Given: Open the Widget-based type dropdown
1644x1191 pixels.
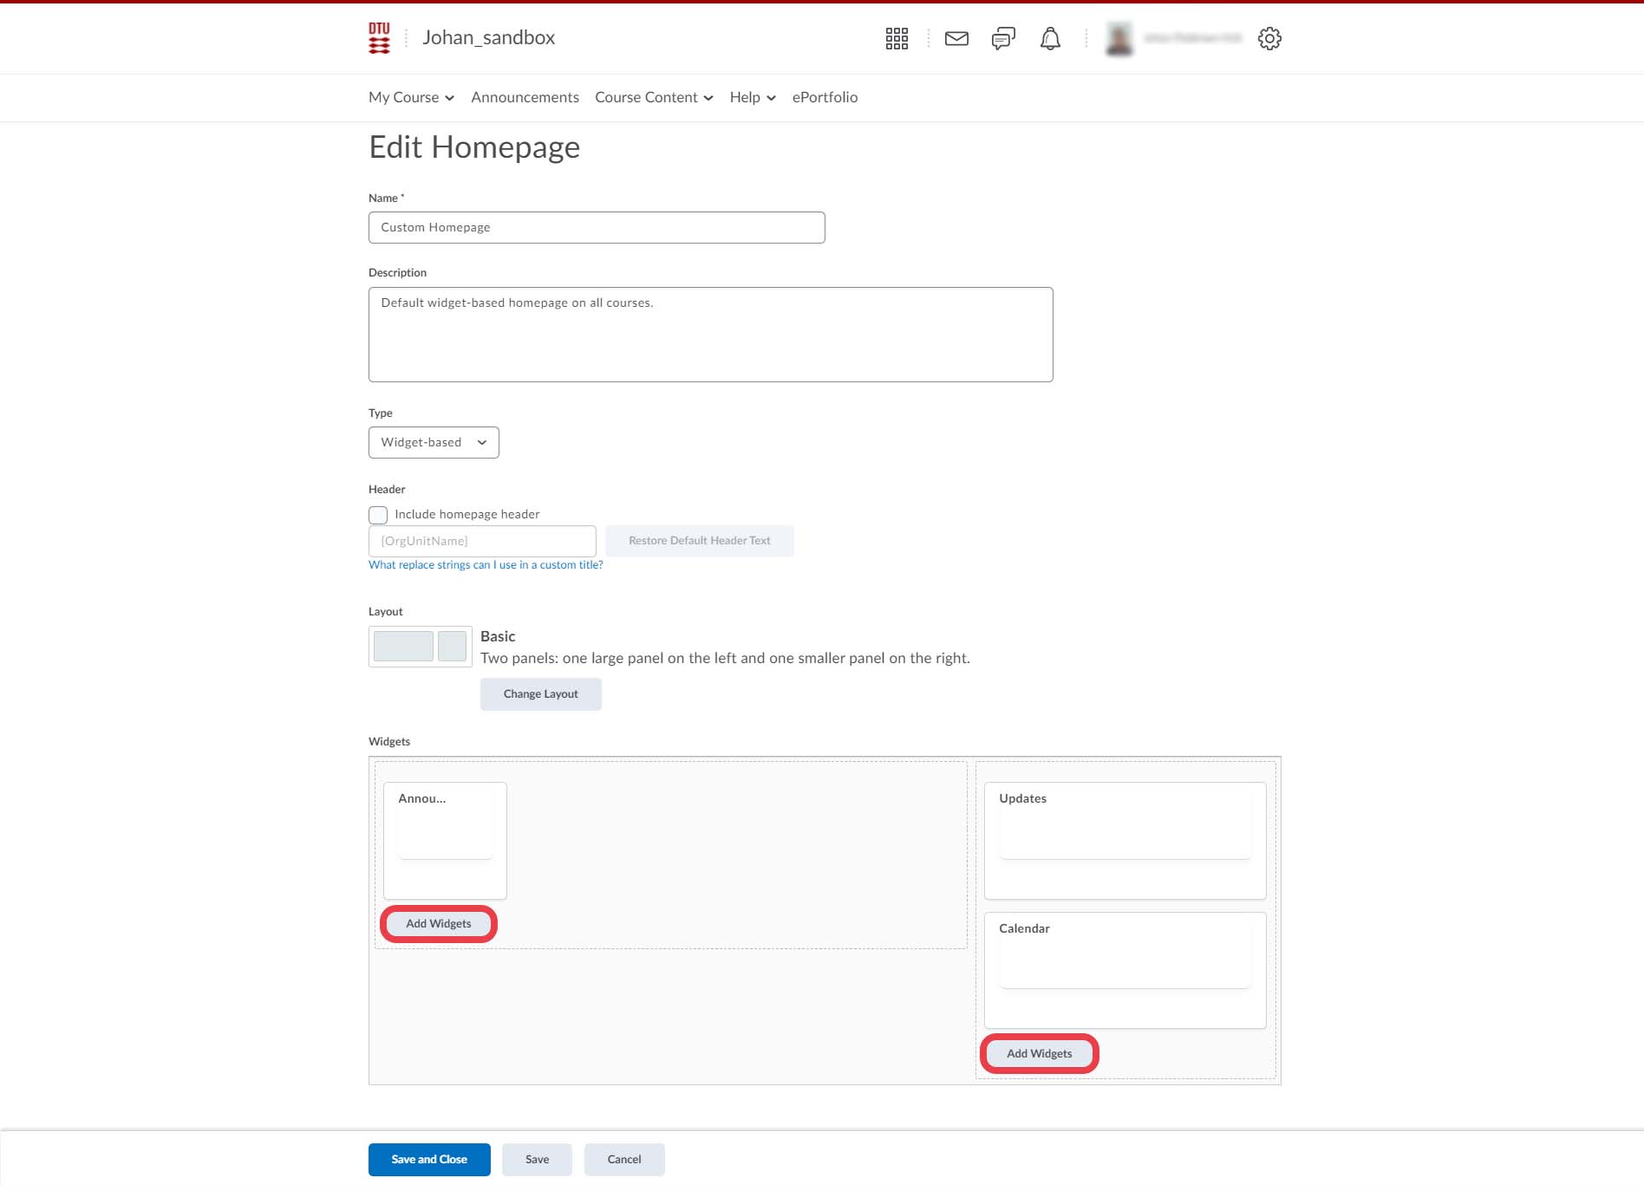Looking at the screenshot, I should (434, 442).
